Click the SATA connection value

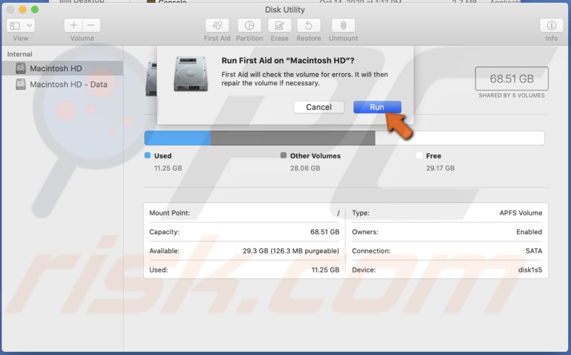[533, 251]
